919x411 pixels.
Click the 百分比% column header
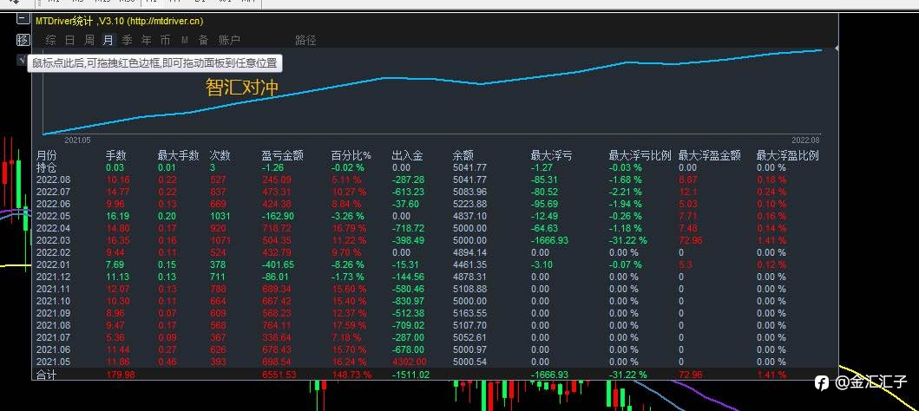point(351,156)
